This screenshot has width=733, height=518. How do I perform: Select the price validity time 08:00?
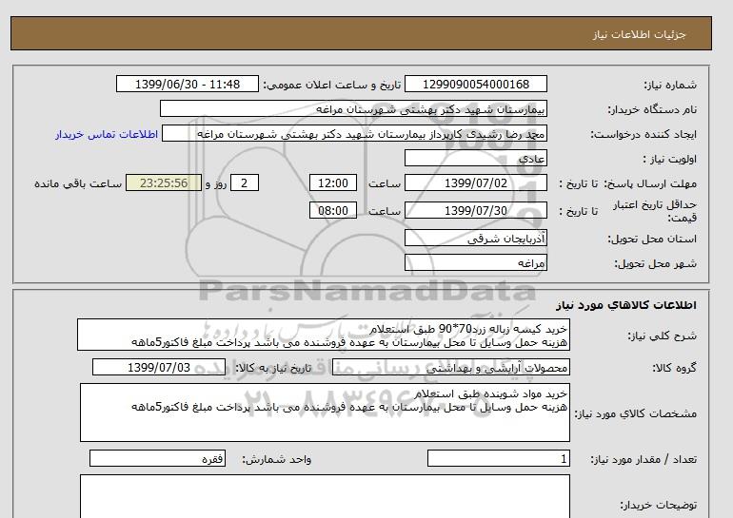(335, 210)
